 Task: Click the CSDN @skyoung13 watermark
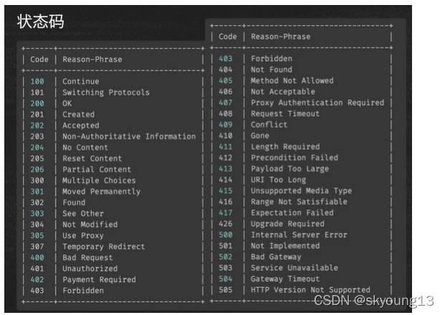click(374, 301)
